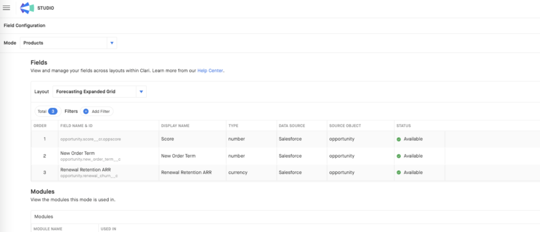Viewport: 540px width, 232px height.
Task: Open the Mode dropdown arrow
Action: pos(112,43)
